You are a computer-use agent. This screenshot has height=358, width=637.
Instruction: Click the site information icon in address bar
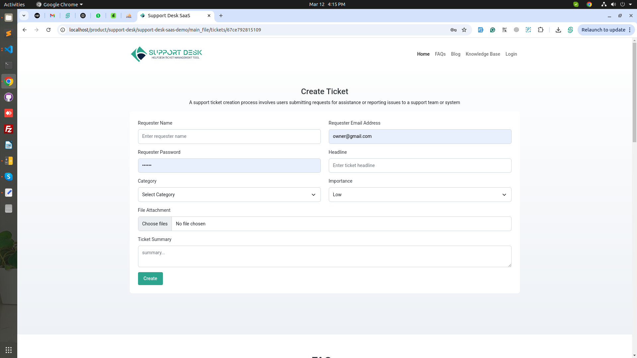[63, 30]
